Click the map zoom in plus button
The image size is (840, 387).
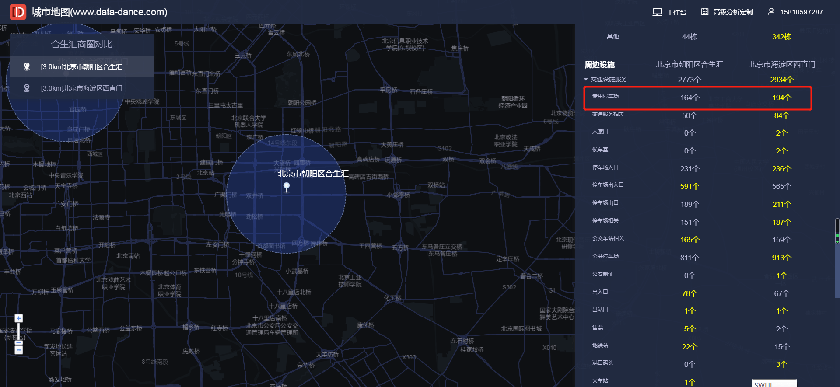(19, 318)
